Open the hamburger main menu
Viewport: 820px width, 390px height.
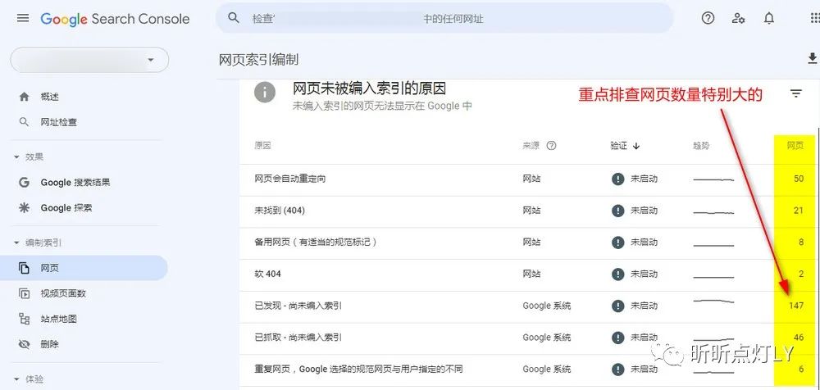click(x=23, y=19)
